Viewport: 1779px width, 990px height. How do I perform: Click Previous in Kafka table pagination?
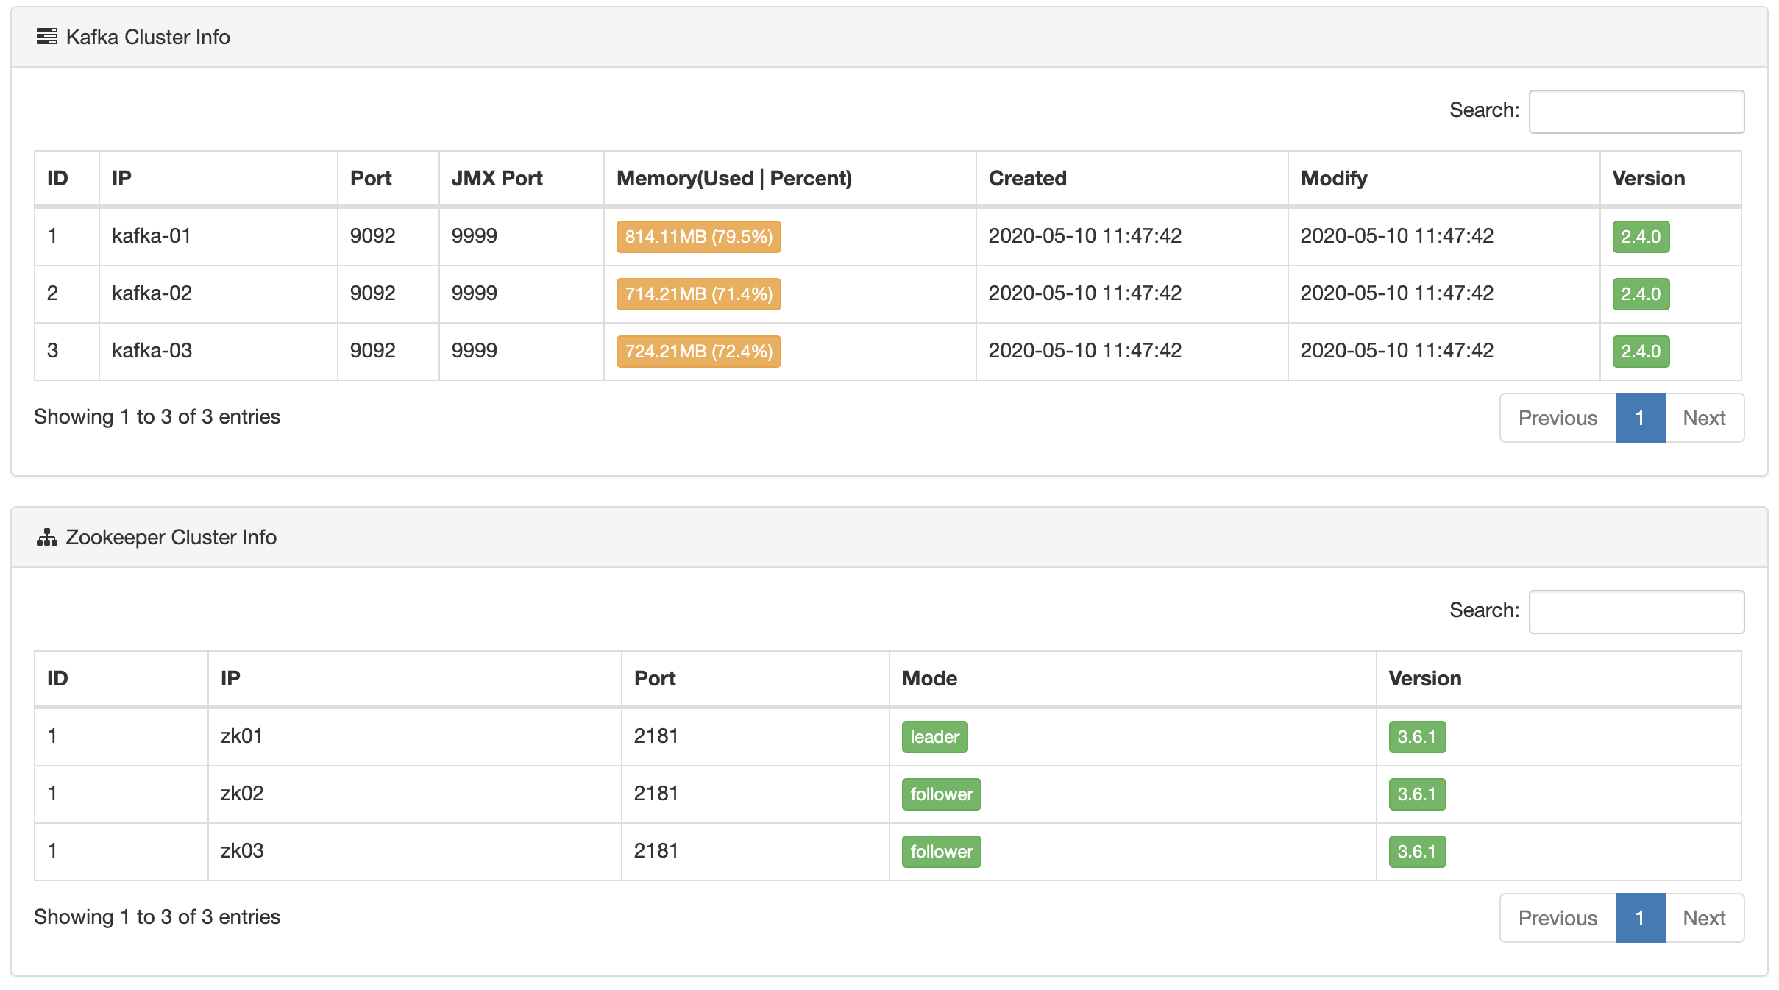1558,418
